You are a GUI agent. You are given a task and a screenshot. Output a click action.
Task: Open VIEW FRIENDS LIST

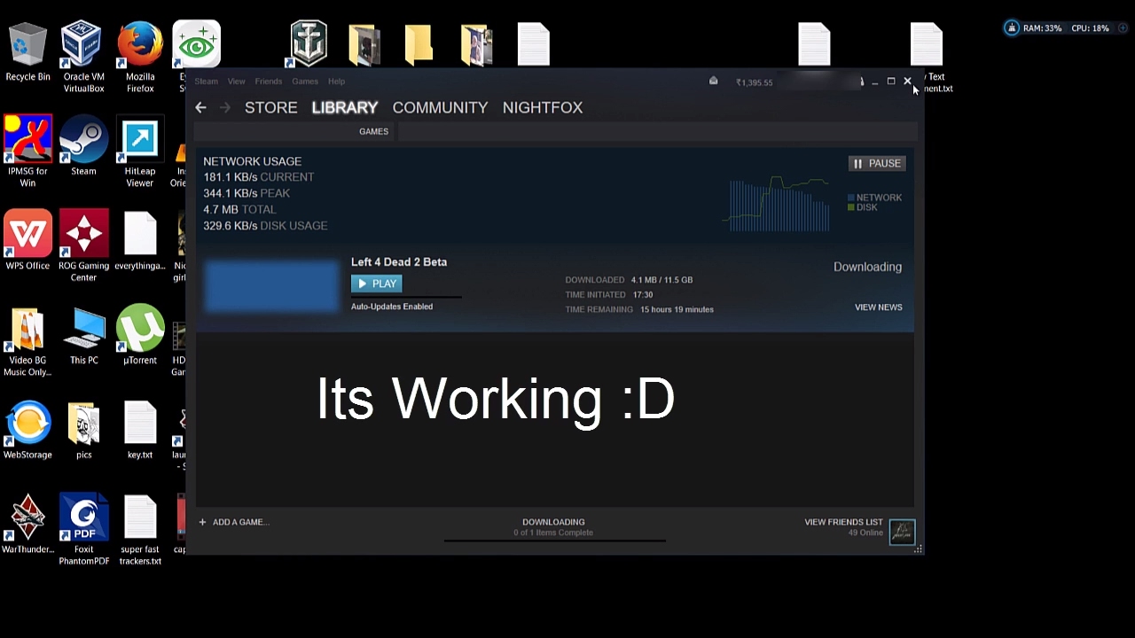(843, 522)
